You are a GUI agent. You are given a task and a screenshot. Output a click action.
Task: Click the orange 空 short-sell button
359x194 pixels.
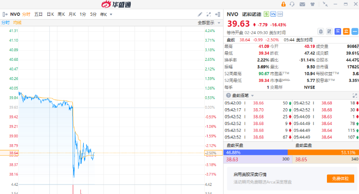(346, 32)
